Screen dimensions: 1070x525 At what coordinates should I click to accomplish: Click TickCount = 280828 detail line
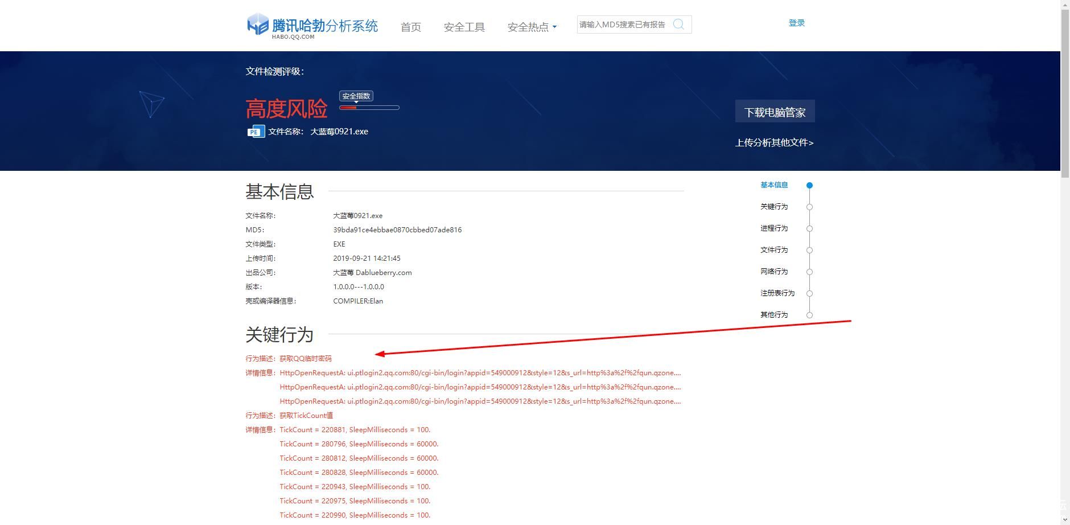[x=359, y=473]
